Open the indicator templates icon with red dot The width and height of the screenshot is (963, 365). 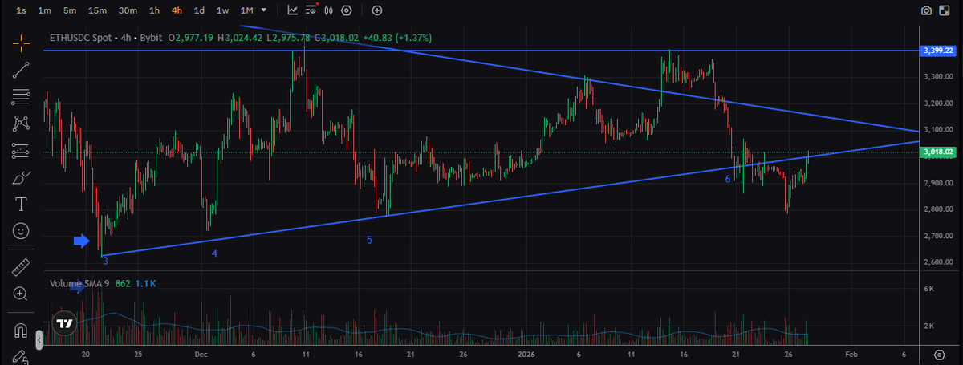coord(310,10)
